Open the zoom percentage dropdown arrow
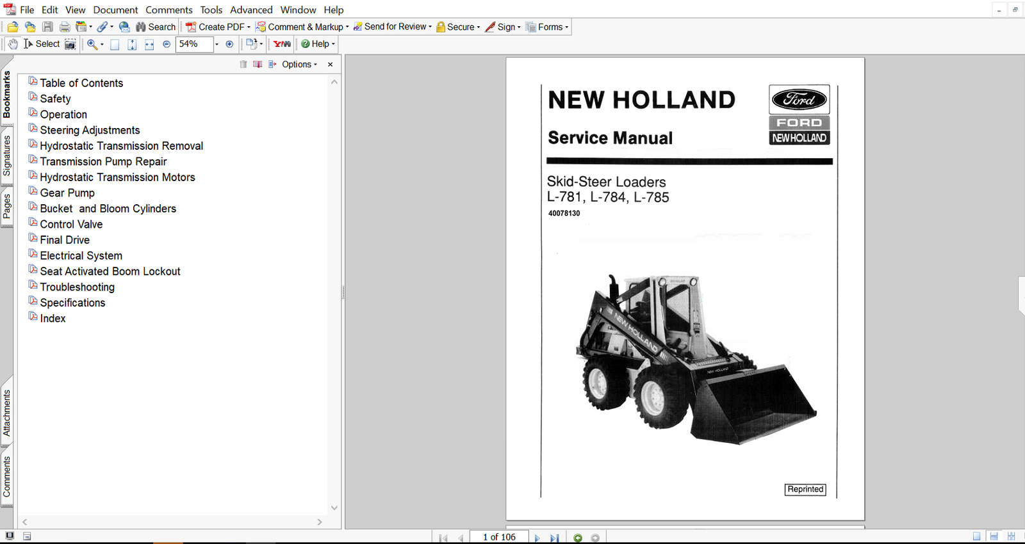This screenshot has width=1025, height=544. [x=217, y=44]
